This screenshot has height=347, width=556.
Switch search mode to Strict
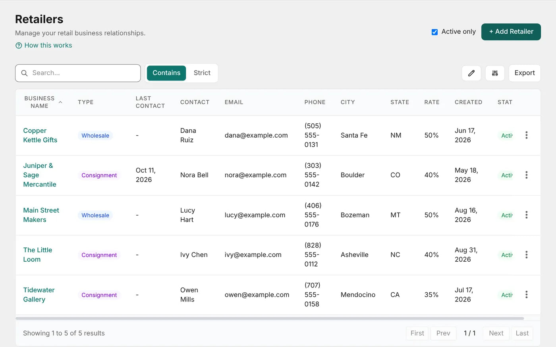[x=202, y=73]
